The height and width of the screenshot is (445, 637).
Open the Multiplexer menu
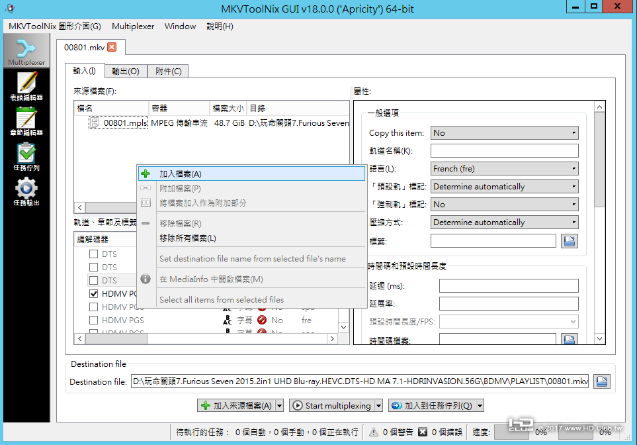tap(133, 26)
